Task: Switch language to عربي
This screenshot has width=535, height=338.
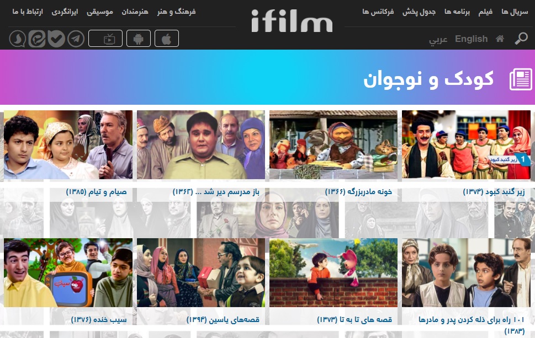Action: point(438,40)
